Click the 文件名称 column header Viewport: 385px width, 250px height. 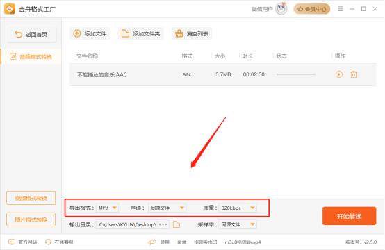click(87, 56)
